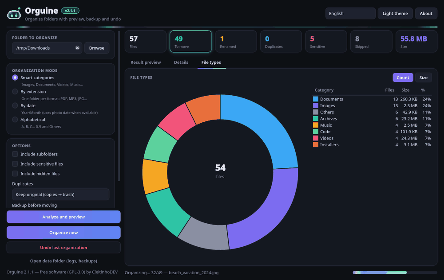Click the Archives teal legend swatch
Viewport: 444px width, 280px height.
316,119
